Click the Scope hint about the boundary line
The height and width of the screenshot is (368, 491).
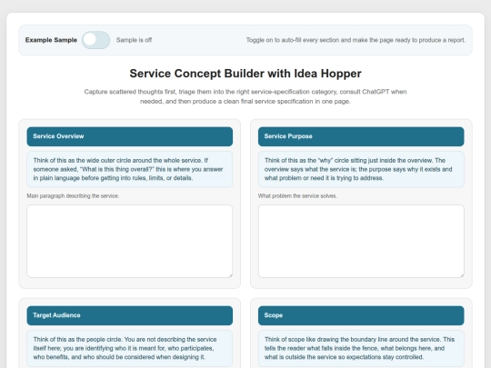pyautogui.click(x=361, y=348)
